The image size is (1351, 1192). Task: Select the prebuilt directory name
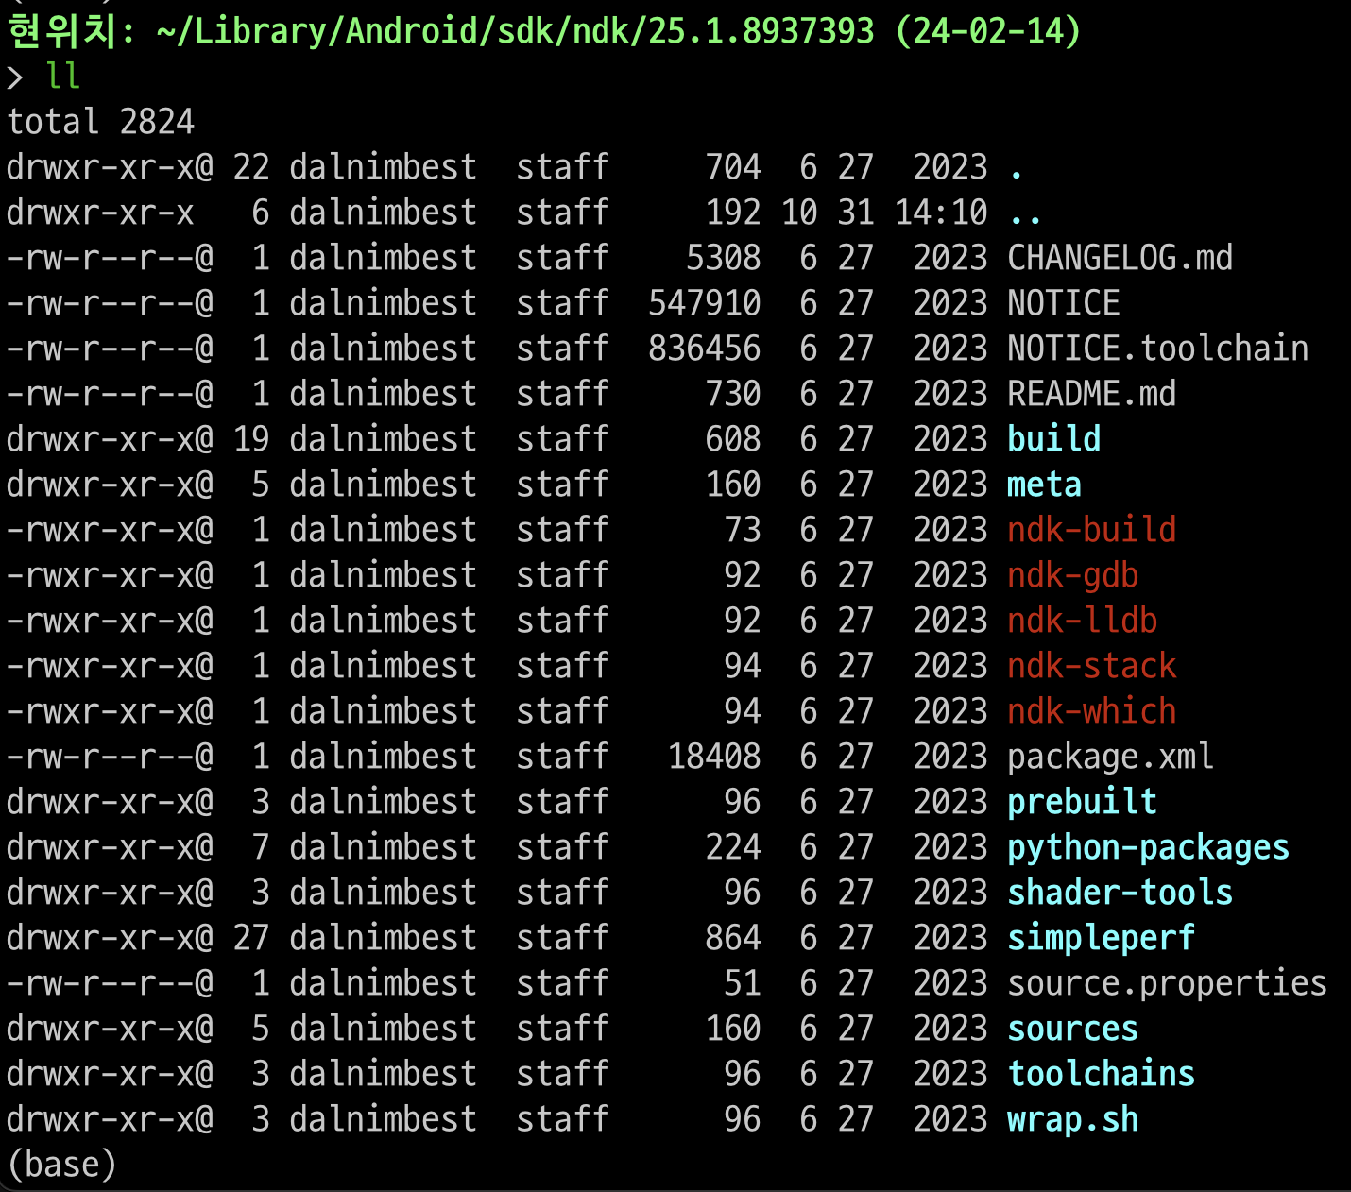[x=1082, y=802]
